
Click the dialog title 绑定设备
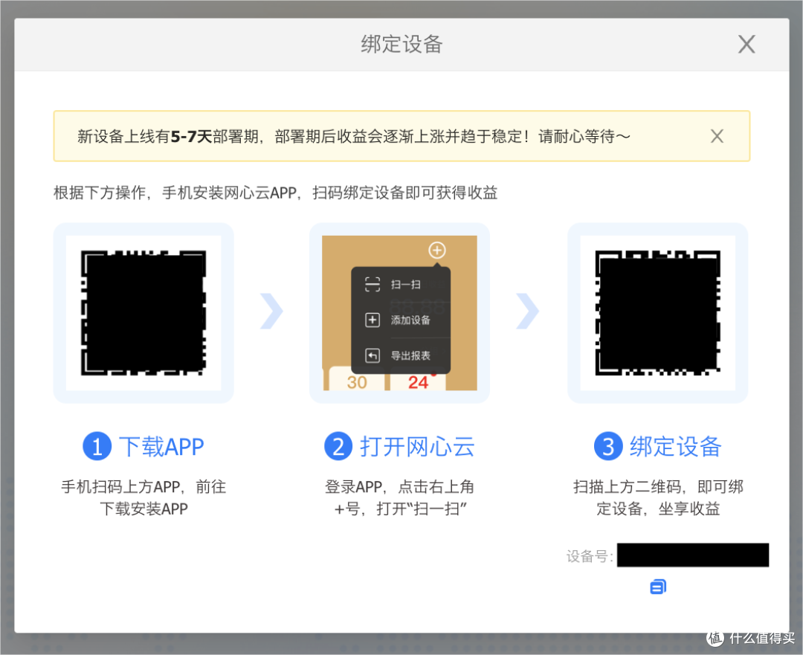tap(401, 44)
